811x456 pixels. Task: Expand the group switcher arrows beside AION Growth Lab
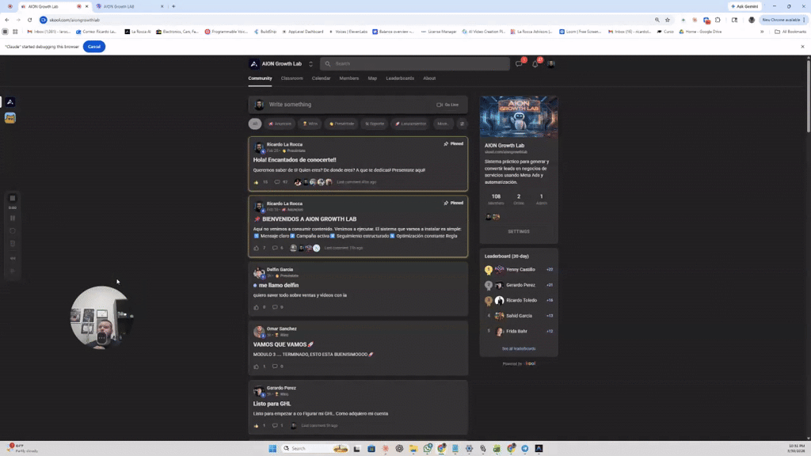(x=310, y=64)
